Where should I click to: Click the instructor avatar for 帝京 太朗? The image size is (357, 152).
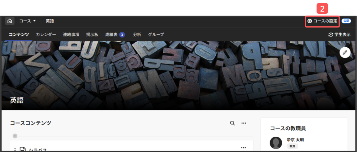coord(276,143)
